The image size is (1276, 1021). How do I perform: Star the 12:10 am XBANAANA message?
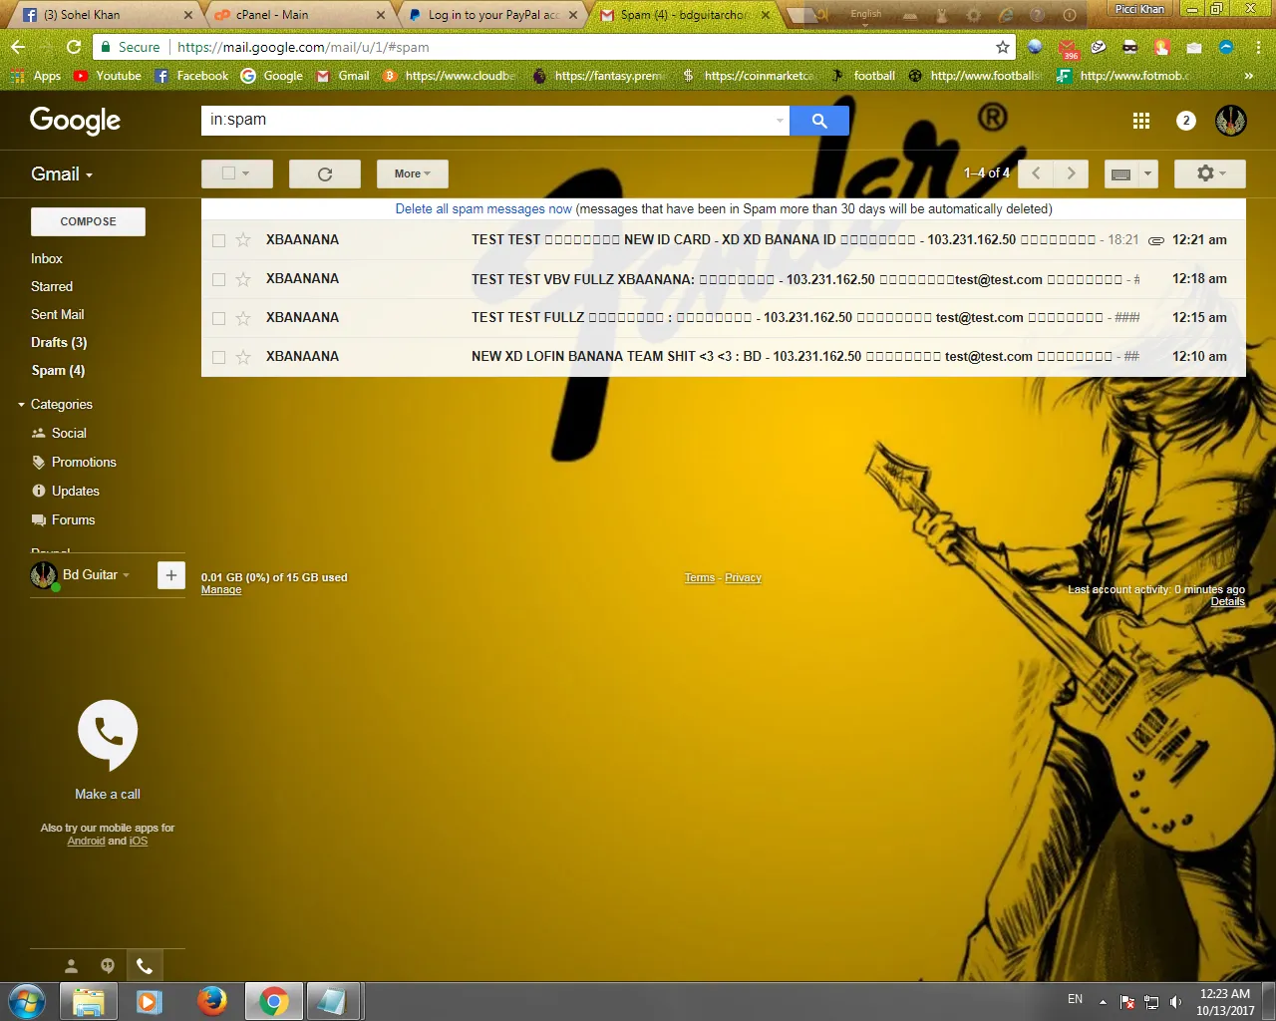click(x=243, y=357)
